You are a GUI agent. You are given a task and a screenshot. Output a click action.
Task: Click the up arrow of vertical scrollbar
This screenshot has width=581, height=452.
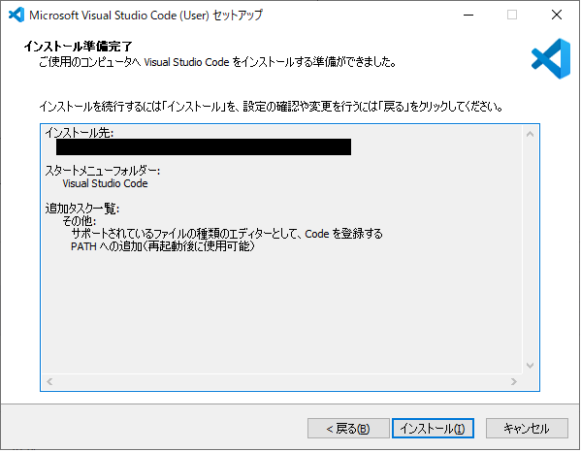pyautogui.click(x=531, y=134)
